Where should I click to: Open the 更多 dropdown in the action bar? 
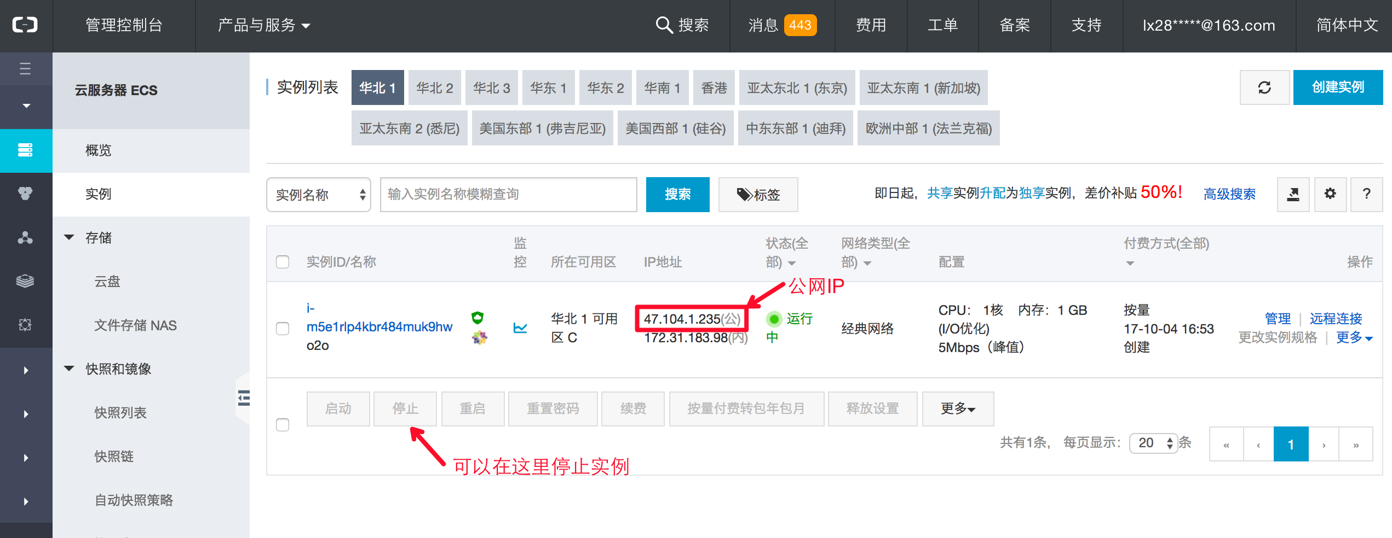[958, 408]
